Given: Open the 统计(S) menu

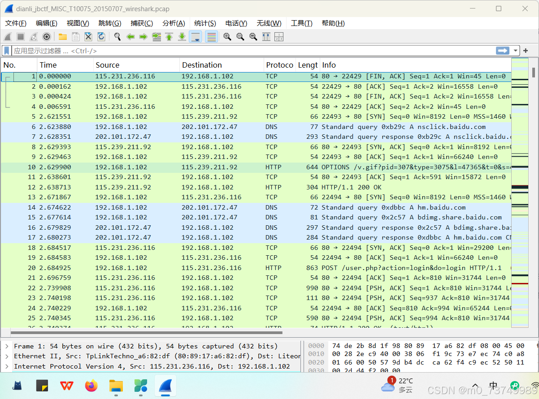Looking at the screenshot, I should [x=205, y=23].
